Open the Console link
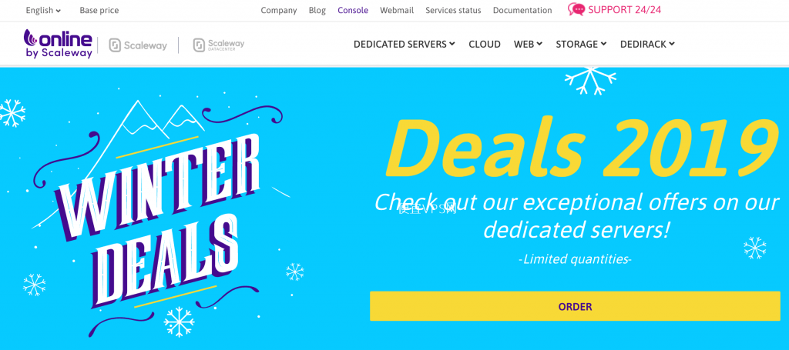 353,10
